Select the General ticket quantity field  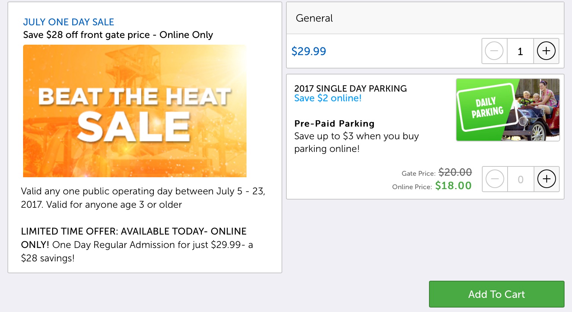(x=520, y=51)
